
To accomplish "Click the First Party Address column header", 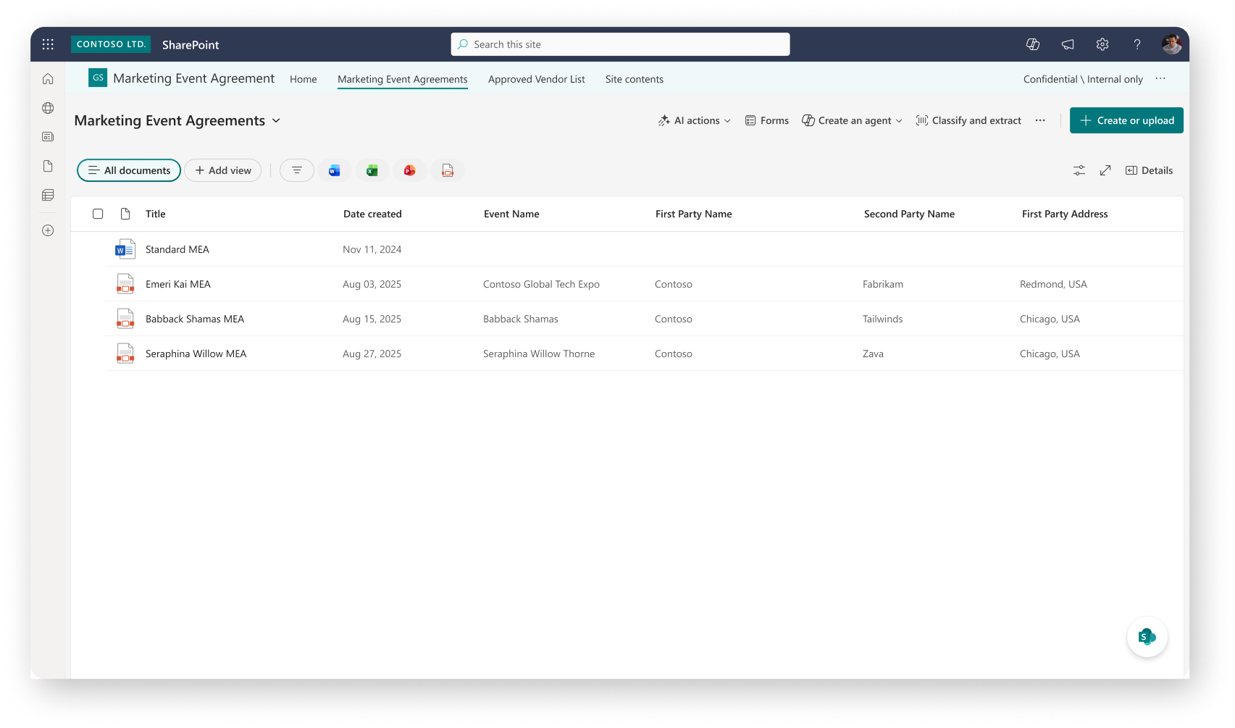I will tap(1065, 214).
